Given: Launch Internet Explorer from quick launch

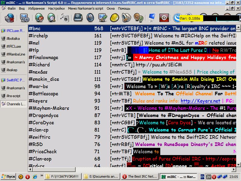Looking at the screenshot, I should click(35, 176).
